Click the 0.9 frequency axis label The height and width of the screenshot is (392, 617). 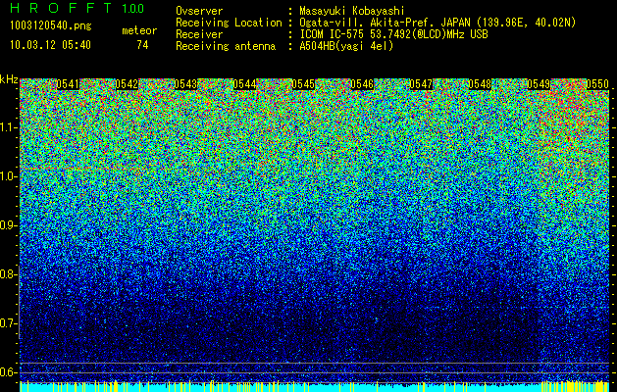point(8,225)
